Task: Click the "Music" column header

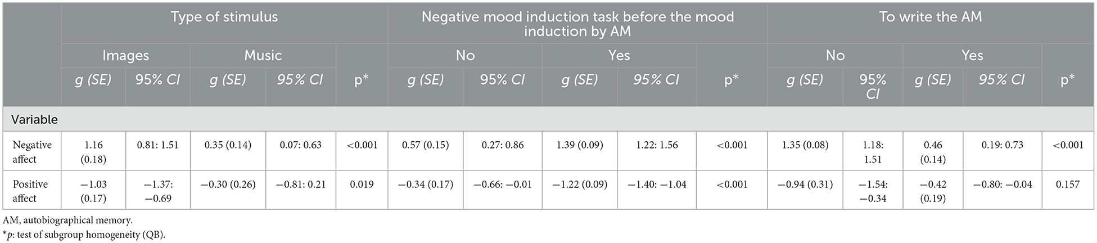Action: 263,55
